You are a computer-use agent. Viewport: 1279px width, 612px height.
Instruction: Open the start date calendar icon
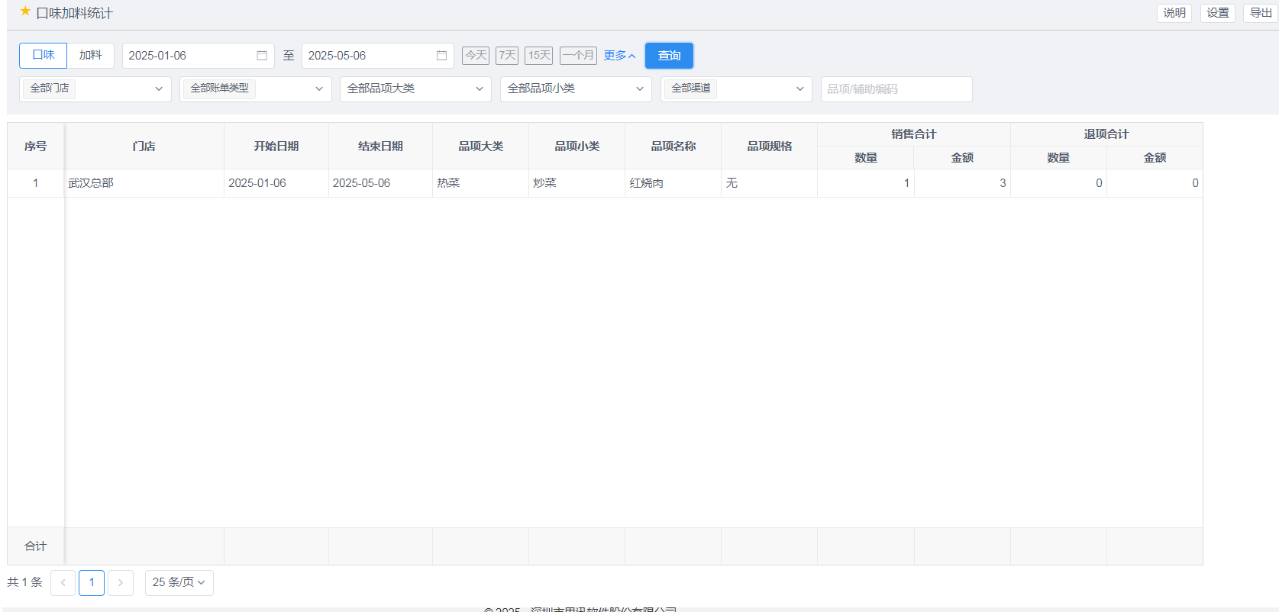[262, 56]
